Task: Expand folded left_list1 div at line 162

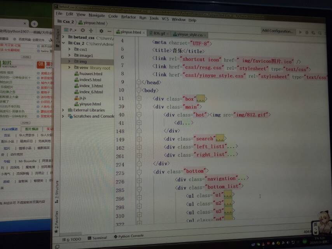Action: click(139, 147)
